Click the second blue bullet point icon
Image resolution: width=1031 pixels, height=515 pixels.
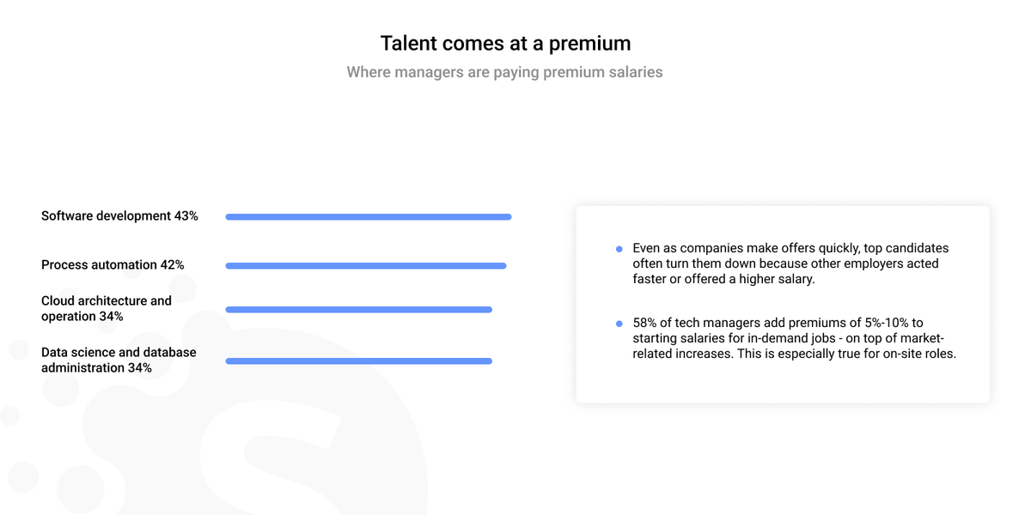click(619, 324)
